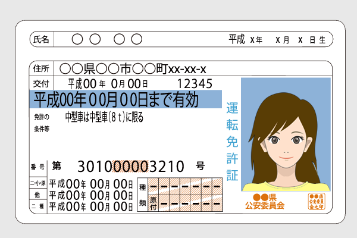Click the 交付 issue label

click(x=40, y=83)
